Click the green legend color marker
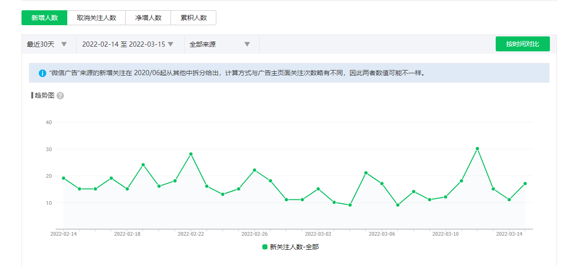This screenshot has width=570, height=266. (265, 247)
